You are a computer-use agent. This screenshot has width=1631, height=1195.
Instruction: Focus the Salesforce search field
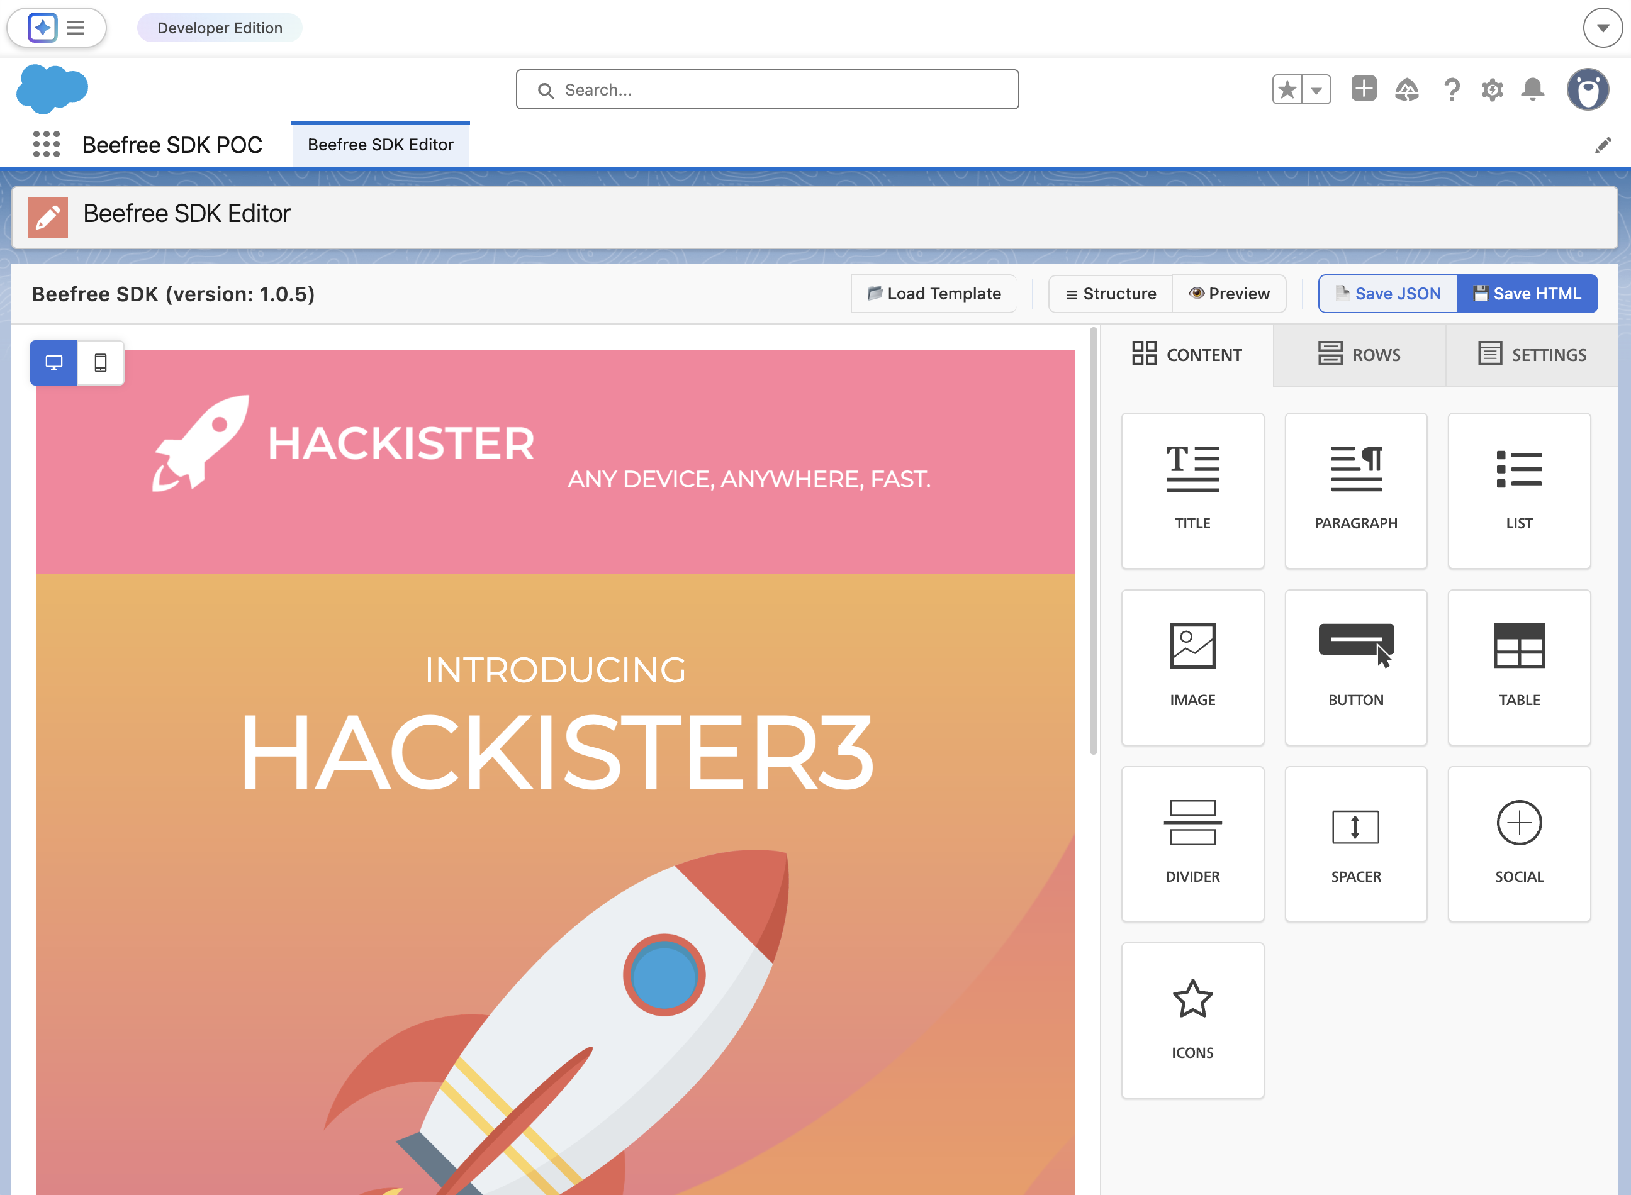pyautogui.click(x=767, y=90)
